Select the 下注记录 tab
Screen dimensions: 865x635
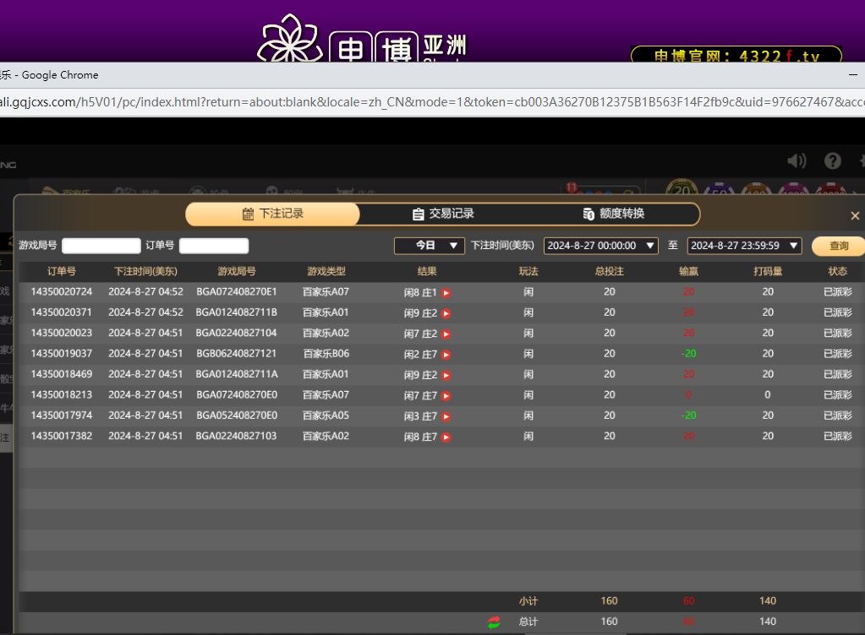(272, 214)
